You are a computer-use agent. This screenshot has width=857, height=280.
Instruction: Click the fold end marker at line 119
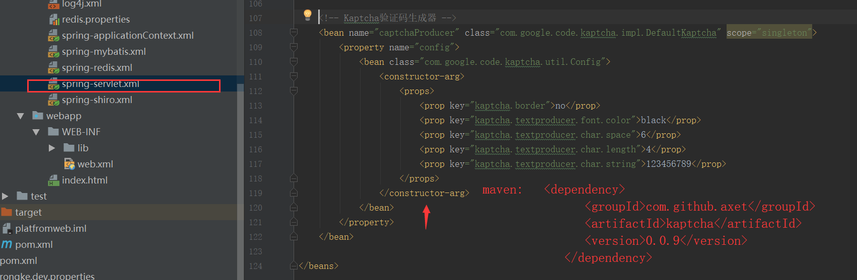click(294, 193)
